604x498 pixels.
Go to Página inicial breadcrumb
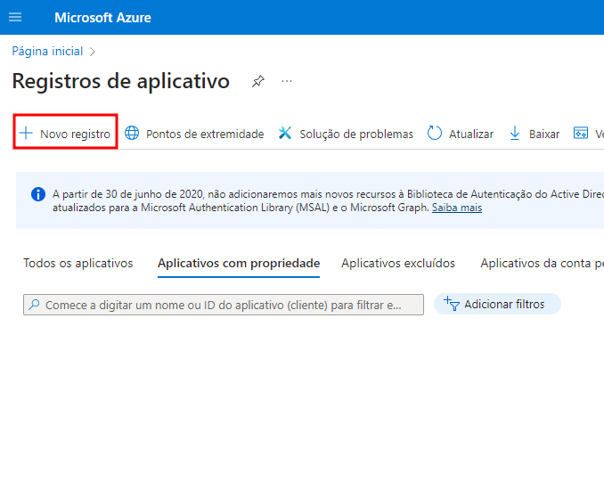(47, 51)
